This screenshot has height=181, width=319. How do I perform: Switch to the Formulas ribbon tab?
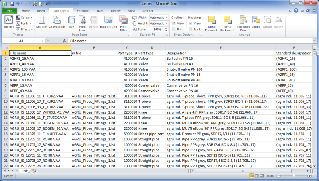pos(83,11)
